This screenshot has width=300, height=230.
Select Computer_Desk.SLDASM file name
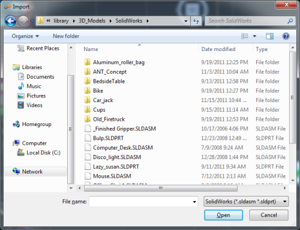point(123,148)
